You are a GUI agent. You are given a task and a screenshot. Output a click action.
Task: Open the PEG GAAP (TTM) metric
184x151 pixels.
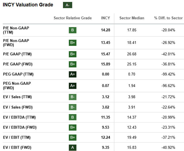(x=18, y=74)
